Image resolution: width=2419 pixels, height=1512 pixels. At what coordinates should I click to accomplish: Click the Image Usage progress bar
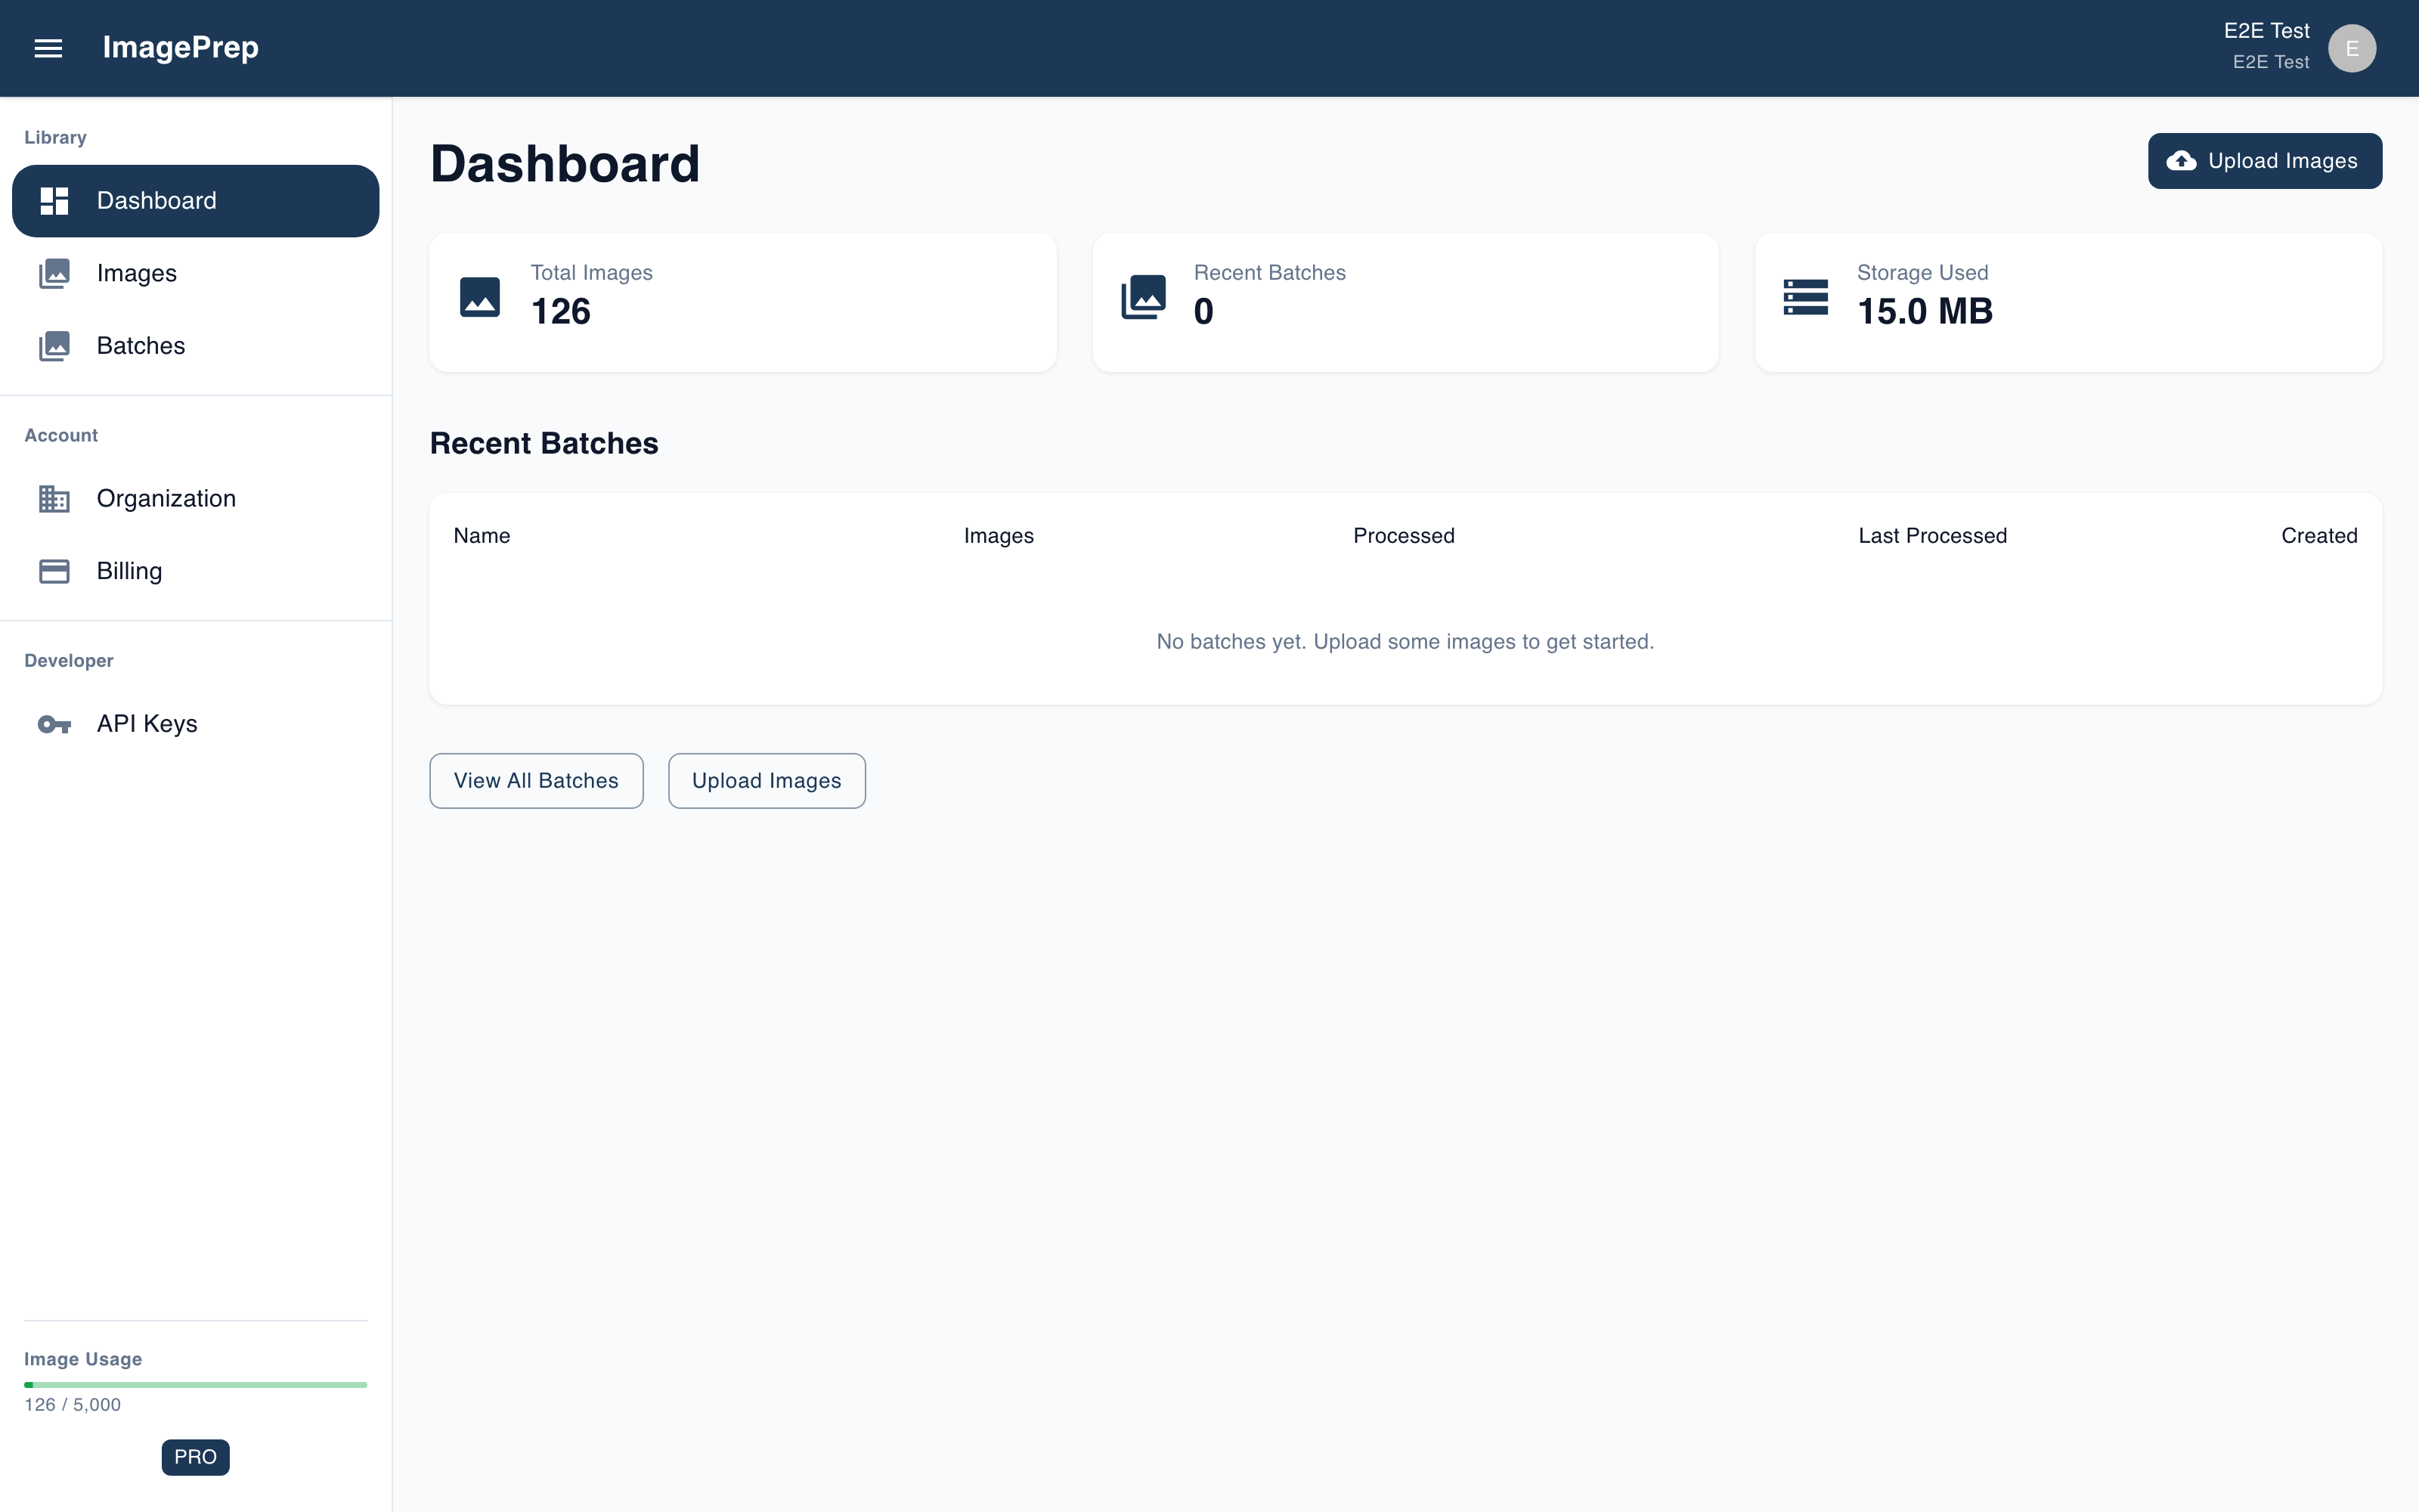[196, 1385]
